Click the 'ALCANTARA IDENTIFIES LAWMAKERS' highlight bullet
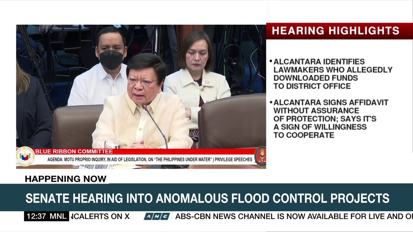This screenshot has height=232, width=413. 331,74
